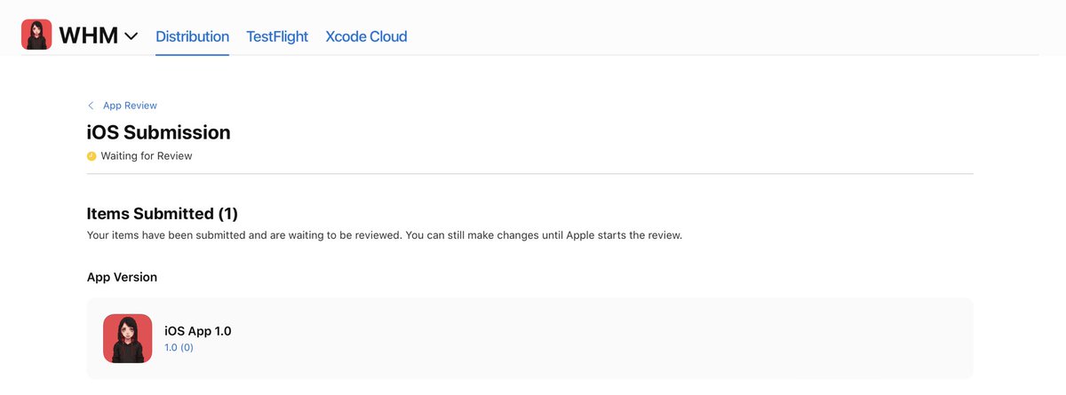This screenshot has width=1066, height=395.
Task: Click the submitted items description text
Action: [x=385, y=235]
